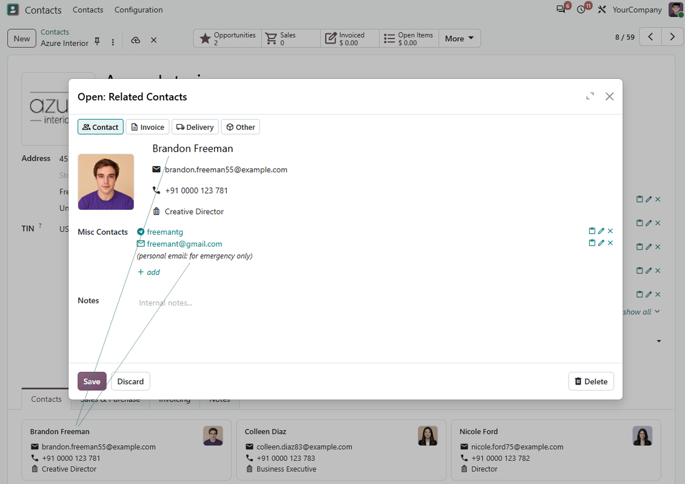The height and width of the screenshot is (484, 685).
Task: Pin the Azure Interior record
Action: click(x=97, y=41)
